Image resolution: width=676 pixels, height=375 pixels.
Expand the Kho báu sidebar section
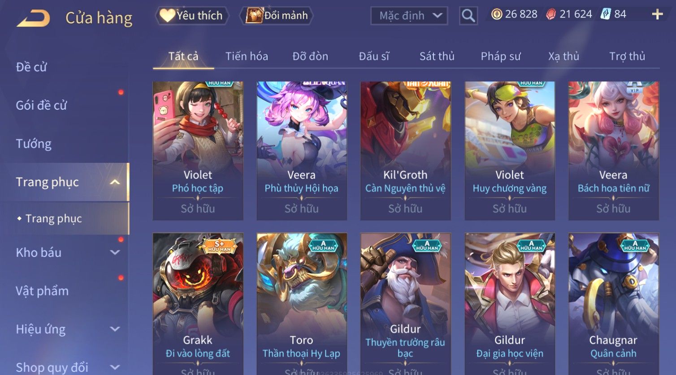click(115, 252)
